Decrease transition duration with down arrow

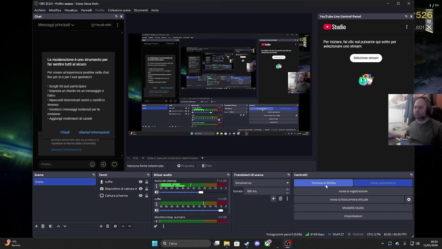point(287,193)
